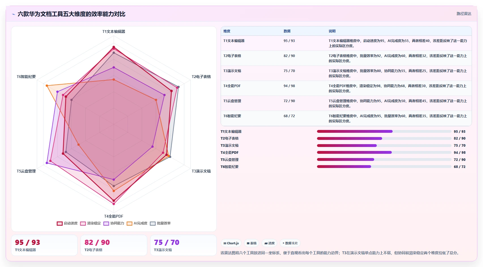
Task: Select the T3演示文稿 table row name
Action: tap(232, 71)
